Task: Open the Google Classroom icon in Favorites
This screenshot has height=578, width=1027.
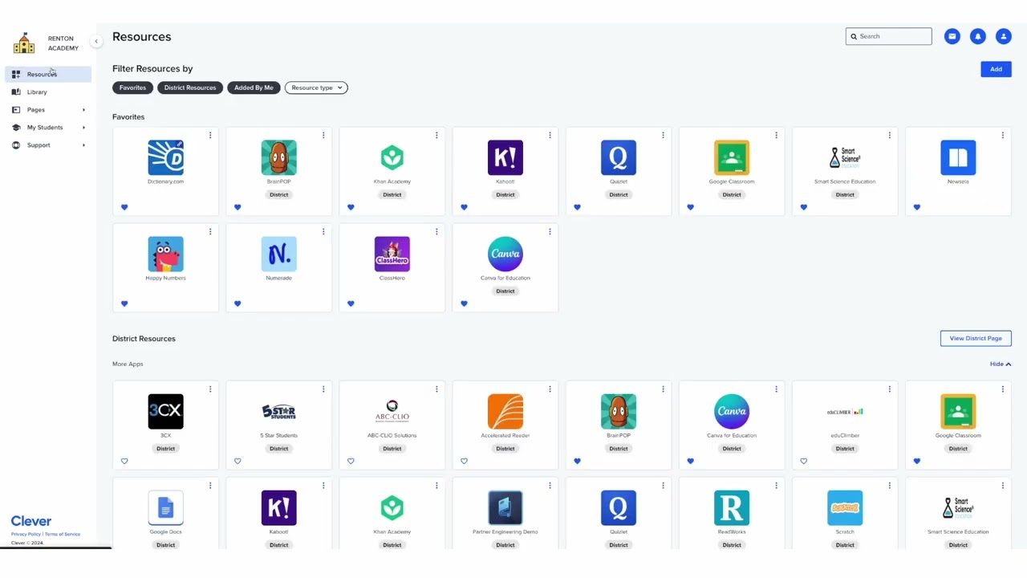Action: tap(732, 157)
